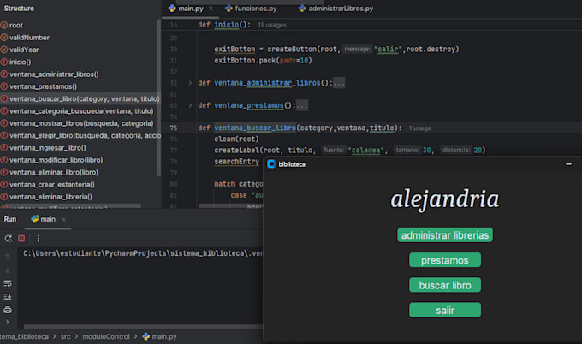Toggle soft-wrap in console output
Viewport: 582px width, 344px height.
pos(8,283)
